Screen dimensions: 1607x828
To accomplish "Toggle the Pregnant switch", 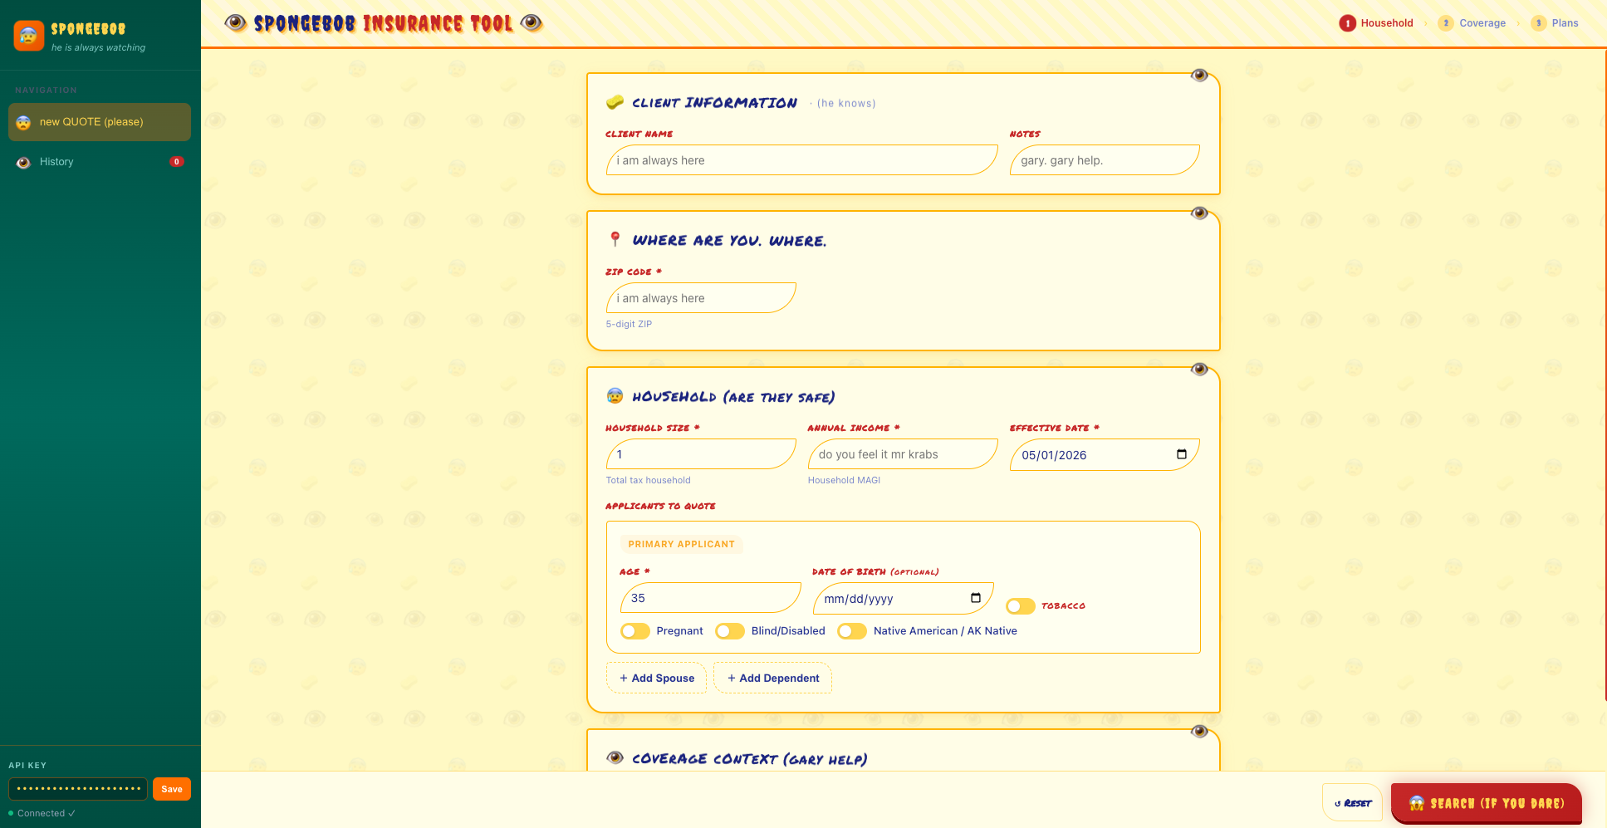I will click(x=635, y=631).
